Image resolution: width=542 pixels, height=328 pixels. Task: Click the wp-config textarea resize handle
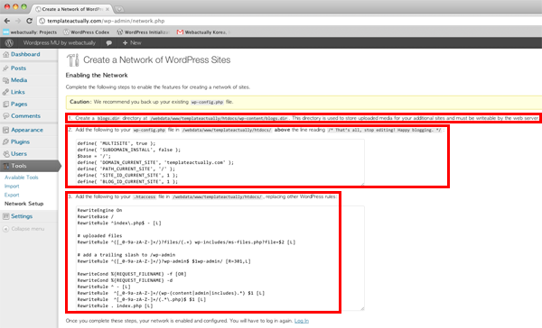click(x=362, y=184)
